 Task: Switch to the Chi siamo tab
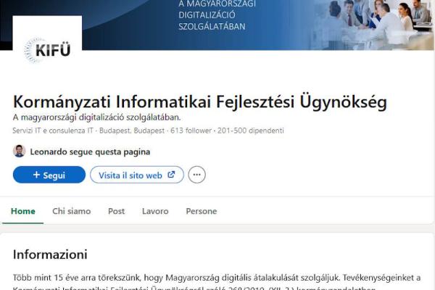tap(72, 211)
